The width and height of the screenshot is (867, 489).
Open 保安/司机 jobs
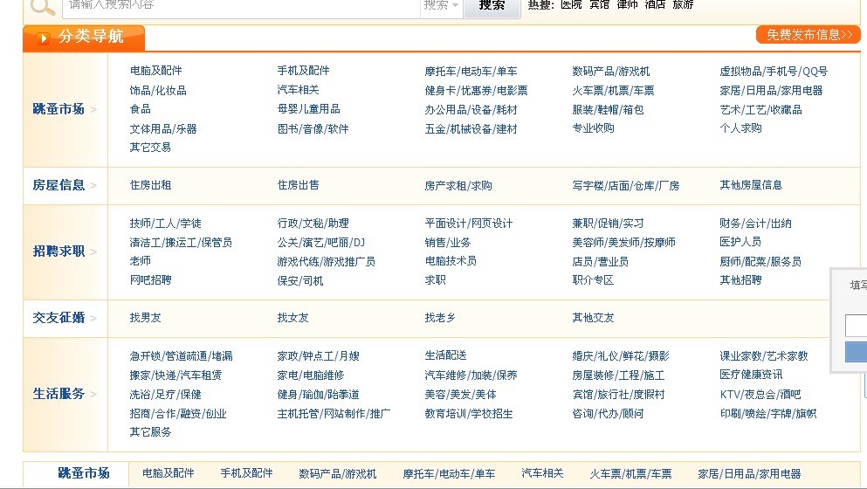300,280
